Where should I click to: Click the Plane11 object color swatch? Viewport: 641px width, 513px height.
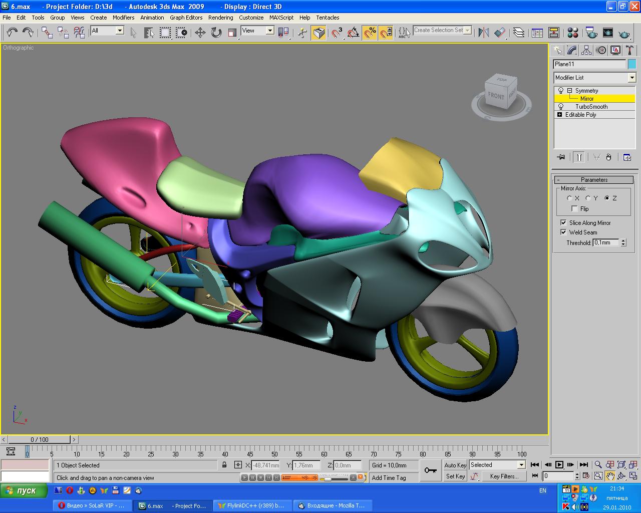coord(632,64)
